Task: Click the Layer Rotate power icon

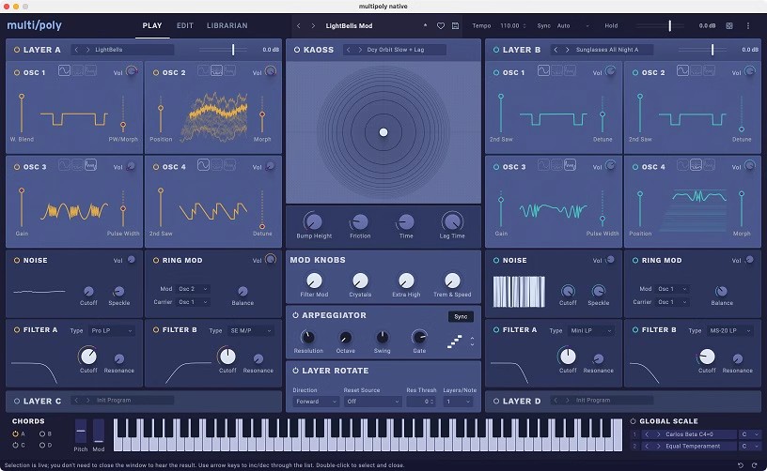Action: coord(296,371)
